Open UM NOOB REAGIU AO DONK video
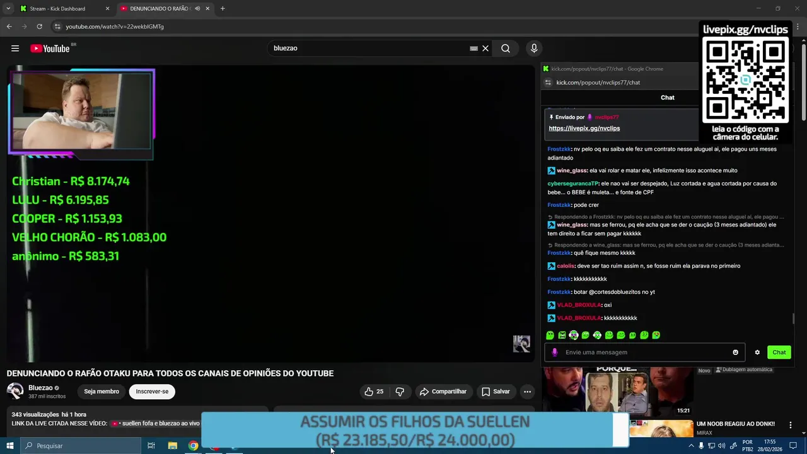 tap(735, 424)
